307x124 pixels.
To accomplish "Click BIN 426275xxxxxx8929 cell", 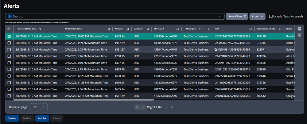I will (x=165, y=63).
